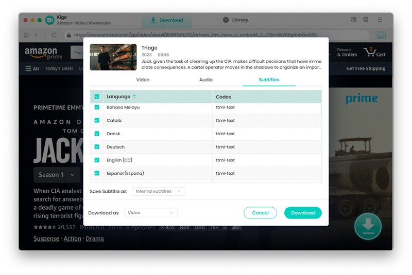Open the Amazon cart icon

click(x=375, y=52)
